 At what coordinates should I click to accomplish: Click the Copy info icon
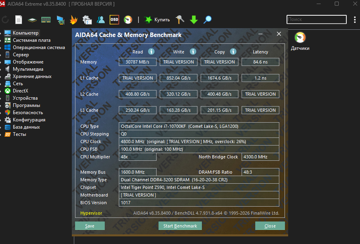[x=233, y=51]
